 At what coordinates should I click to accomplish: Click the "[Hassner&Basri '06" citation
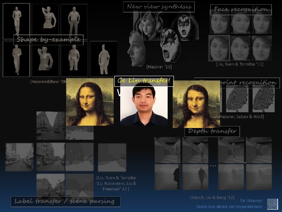click(48, 82)
